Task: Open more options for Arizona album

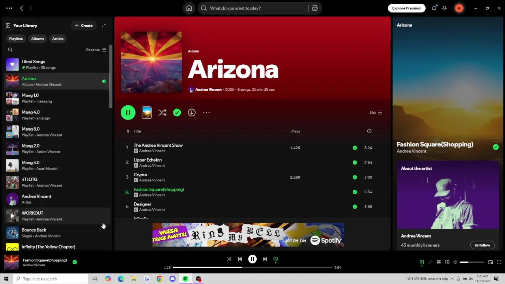Action: coord(206,113)
